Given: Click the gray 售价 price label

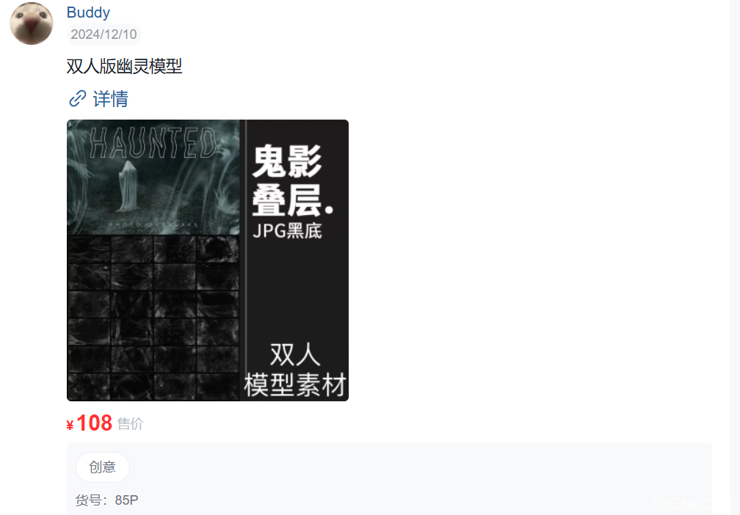Looking at the screenshot, I should [130, 424].
